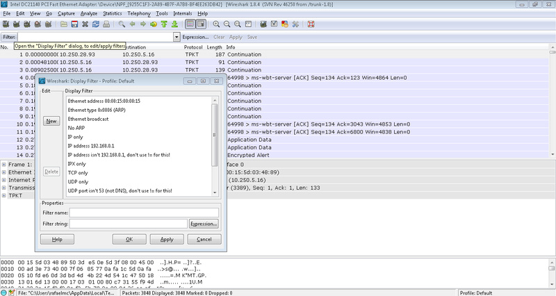Open the Edit menu
The height and width of the screenshot is (296, 556).
pyautogui.click(x=20, y=13)
